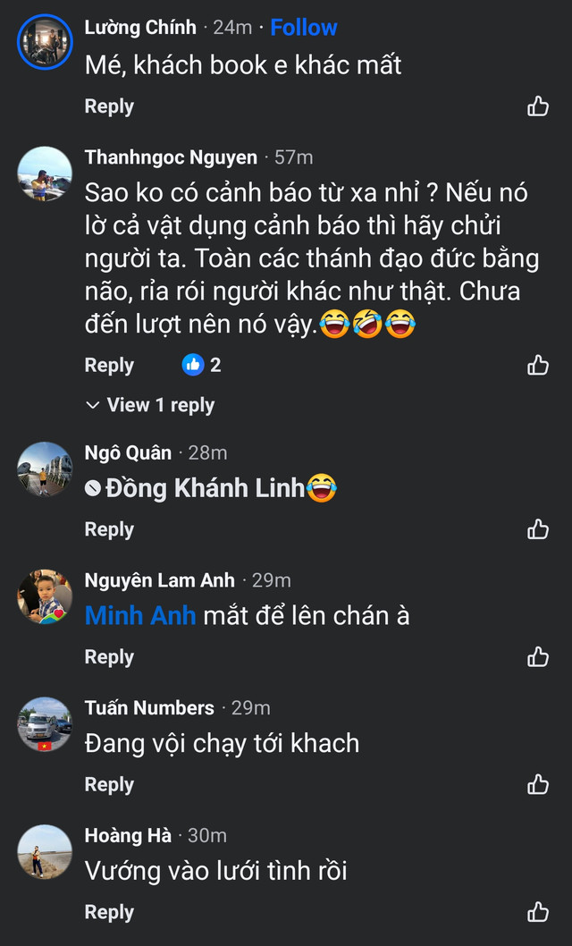Open Lường Chính's profile picture

[45, 41]
